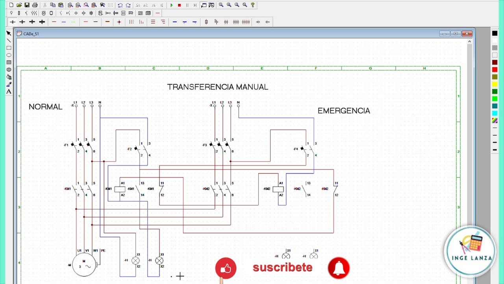504x284 pixels.
Task: Start simulation with the green play button
Action: (171, 5)
